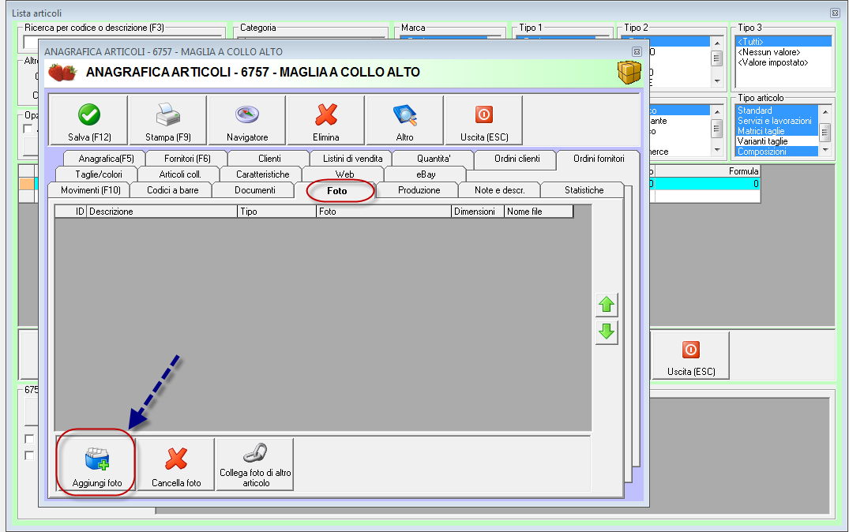Move photo down with green down arrow
Image resolution: width=849 pixels, height=532 pixels.
point(607,332)
